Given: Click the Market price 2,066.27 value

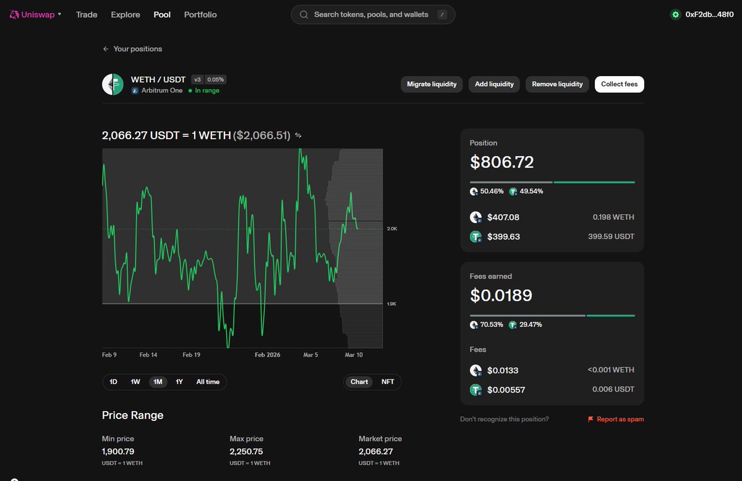Looking at the screenshot, I should 376,452.
